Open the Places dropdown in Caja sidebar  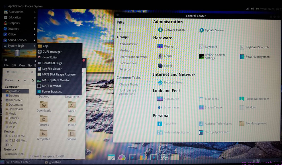(12, 80)
